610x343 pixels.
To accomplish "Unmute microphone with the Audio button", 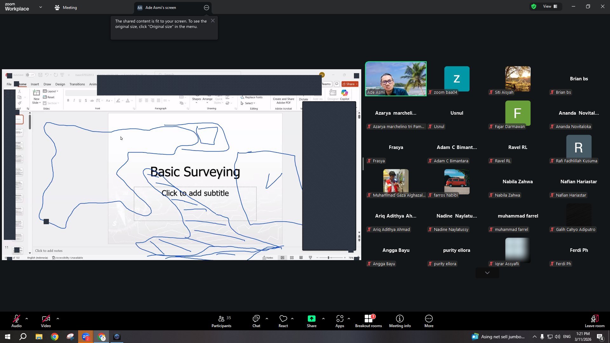I will coord(17,321).
